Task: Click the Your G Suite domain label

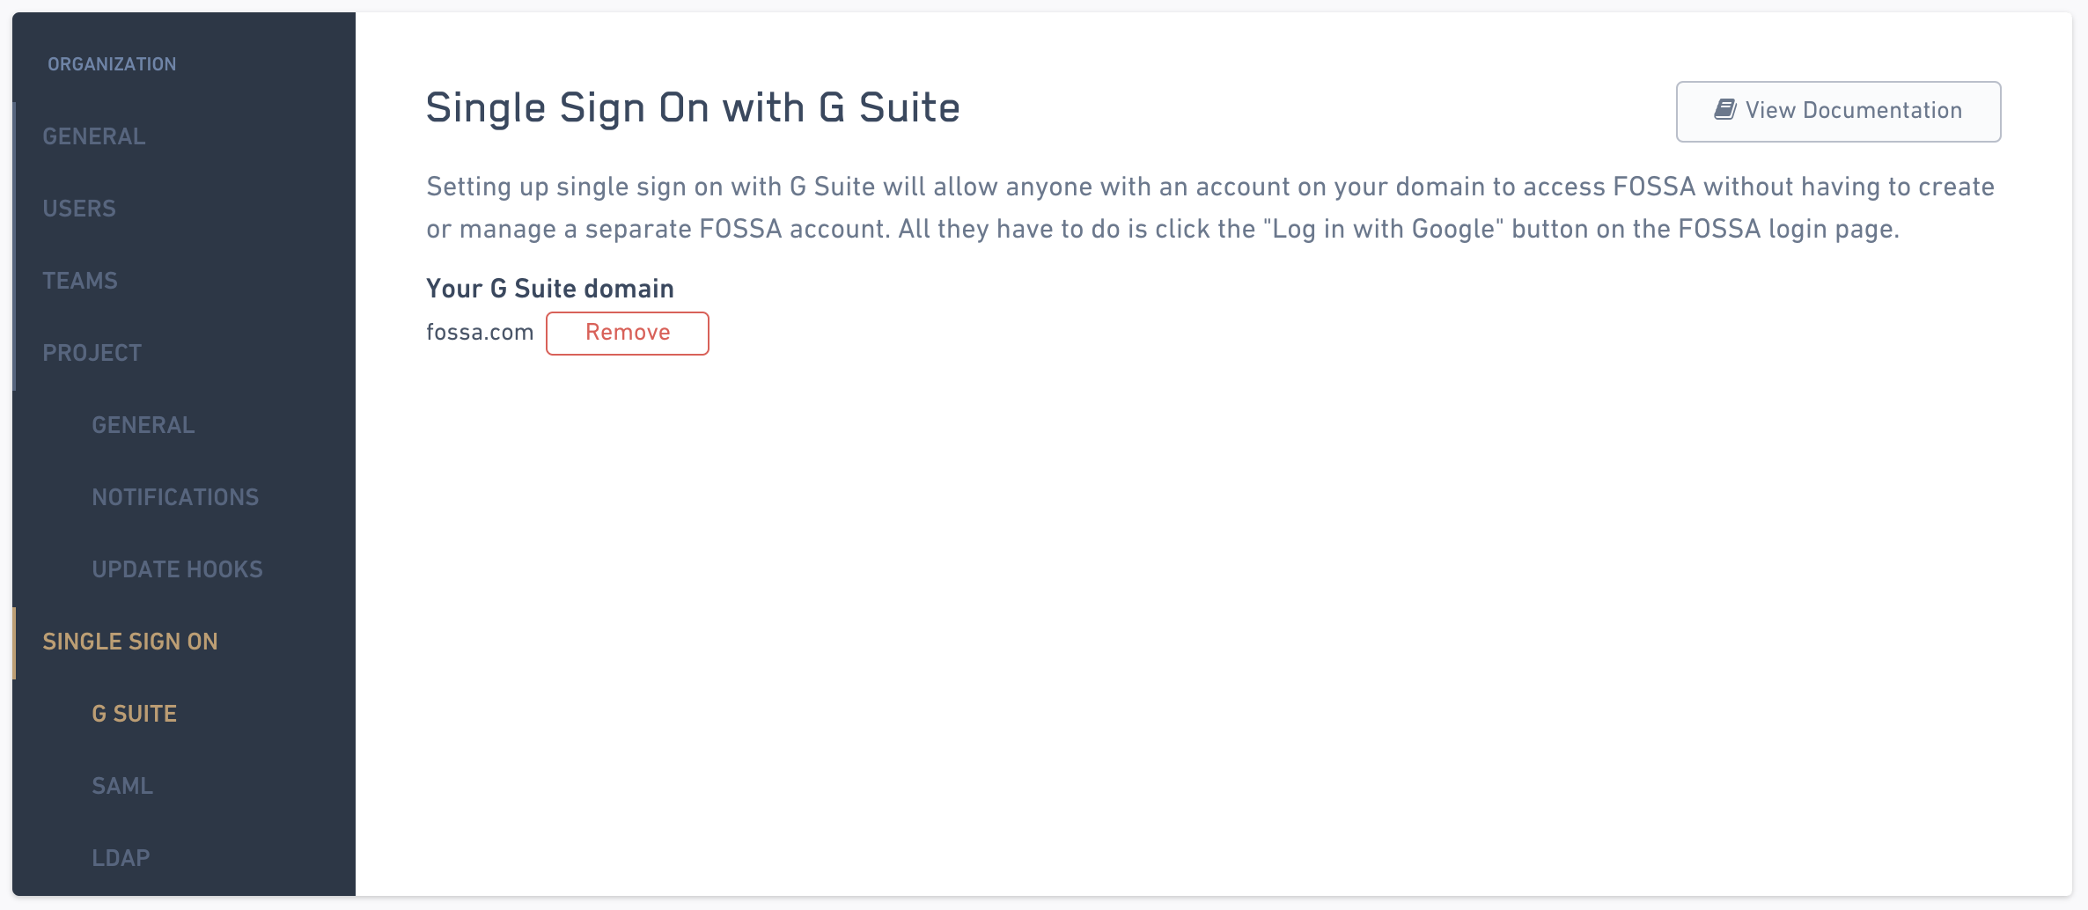Action: [x=550, y=289]
